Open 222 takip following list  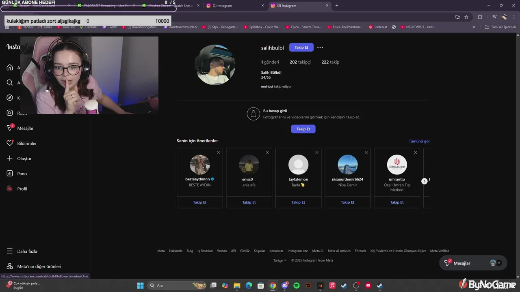click(330, 62)
